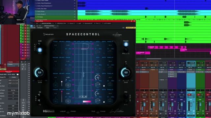The height and width of the screenshot is (118, 211).
Task: Open the SPACECONTROL Presets knob
Action: pos(126,50)
